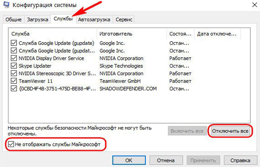
Task: Open help with the Справка button
Action: pyautogui.click(x=240, y=161)
